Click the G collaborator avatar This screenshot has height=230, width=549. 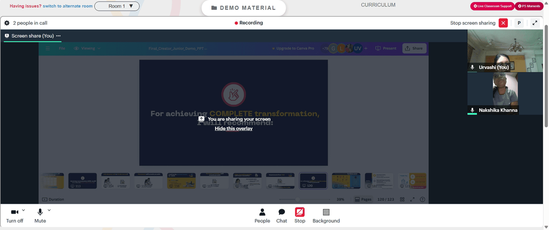pyautogui.click(x=333, y=49)
